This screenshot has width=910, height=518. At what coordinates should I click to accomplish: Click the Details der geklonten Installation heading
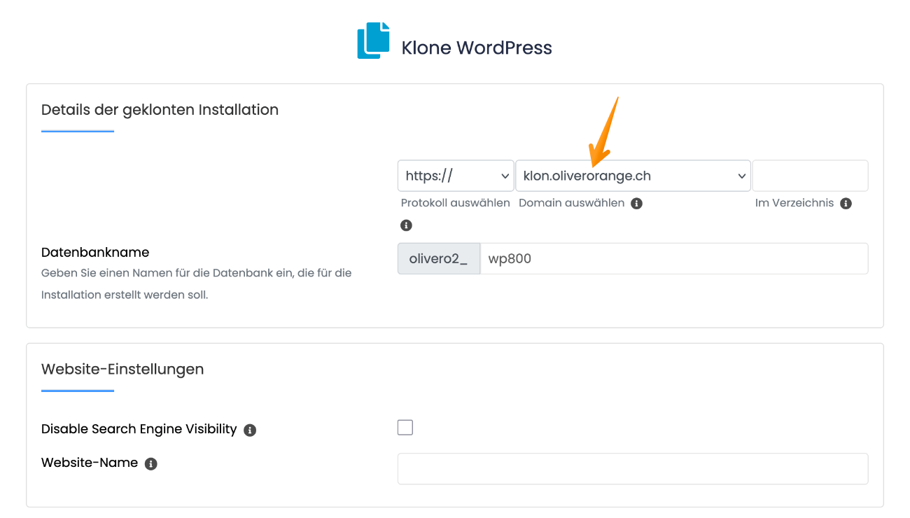tap(160, 110)
